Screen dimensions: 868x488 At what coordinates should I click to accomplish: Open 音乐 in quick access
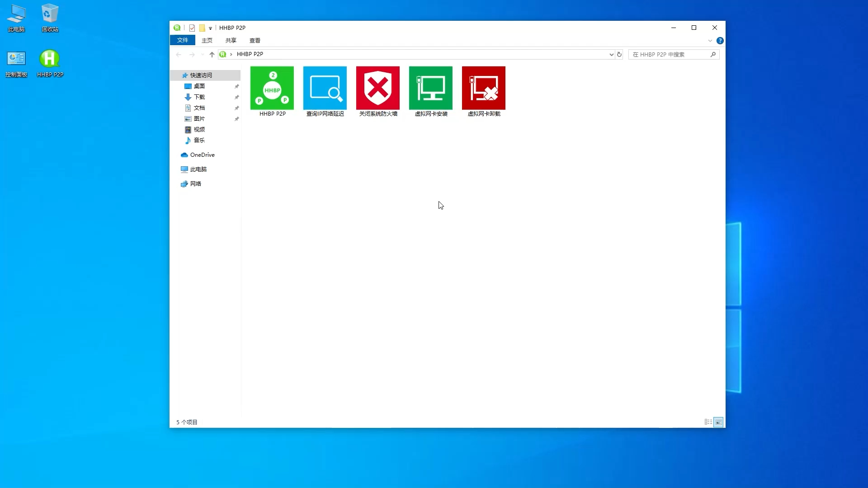click(x=199, y=141)
